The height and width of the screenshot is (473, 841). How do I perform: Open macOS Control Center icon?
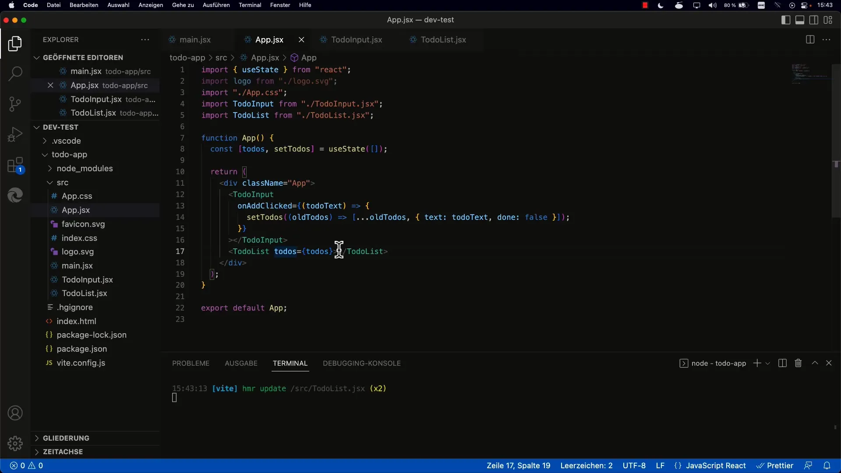(805, 5)
